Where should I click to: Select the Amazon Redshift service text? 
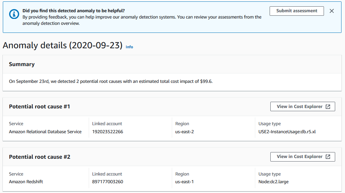(26, 181)
